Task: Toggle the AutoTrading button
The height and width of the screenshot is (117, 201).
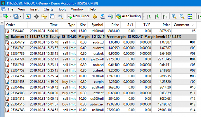Action: pyautogui.click(x=129, y=16)
